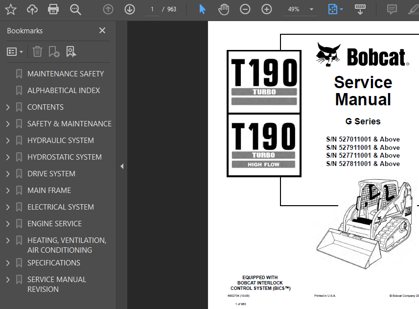Expand the HYDROSTATIC SYSTEM bookmark
This screenshot has width=419, height=309.
click(8, 157)
